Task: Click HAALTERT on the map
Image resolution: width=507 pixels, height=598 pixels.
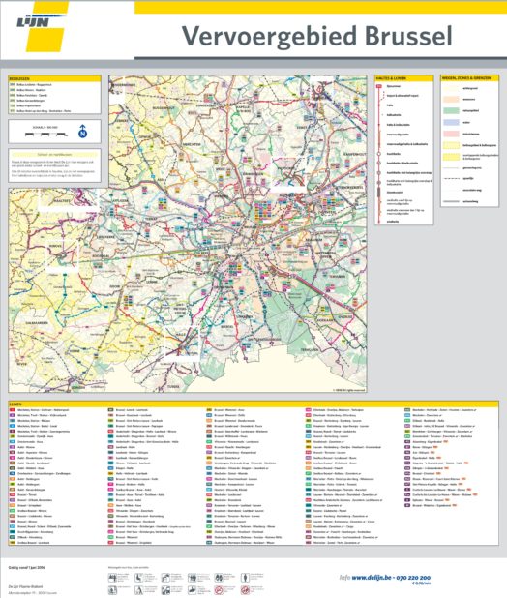Action: point(61,201)
